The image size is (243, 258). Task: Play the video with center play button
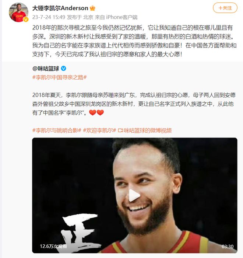[134, 195]
